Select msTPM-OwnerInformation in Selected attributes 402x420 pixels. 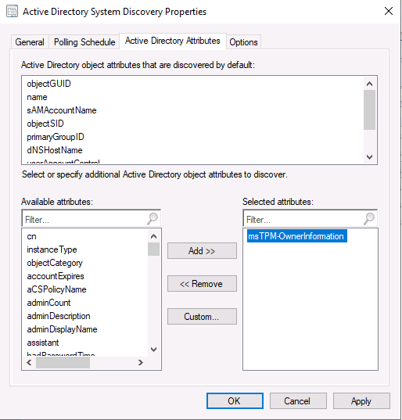point(296,236)
